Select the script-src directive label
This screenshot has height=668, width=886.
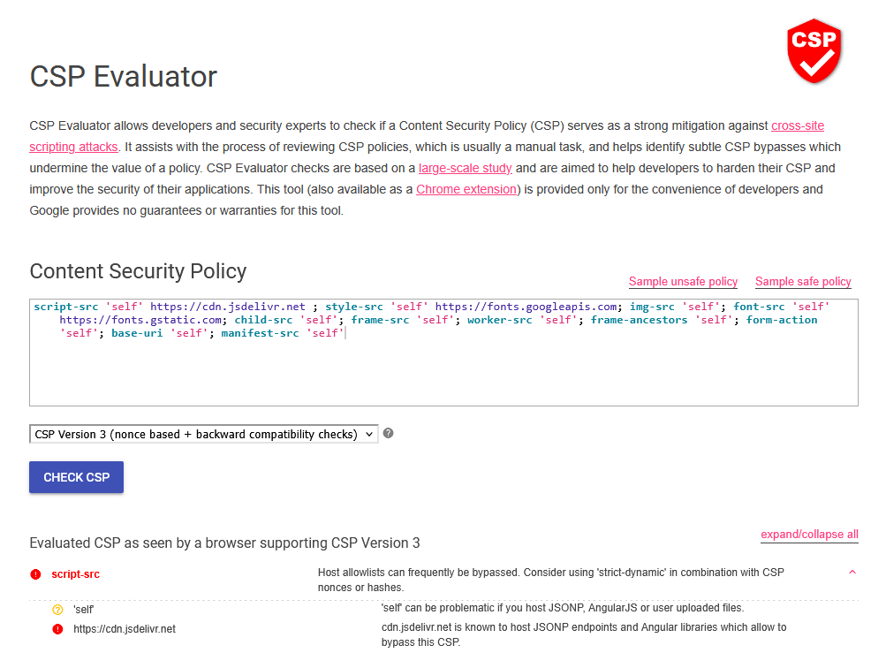pos(75,574)
